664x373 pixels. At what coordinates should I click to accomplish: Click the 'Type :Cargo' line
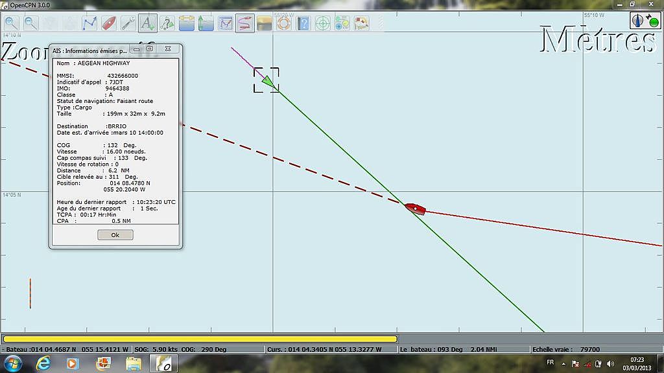pyautogui.click(x=75, y=107)
